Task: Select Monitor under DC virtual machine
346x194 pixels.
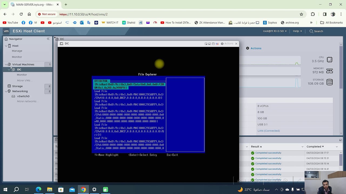Action: (22, 75)
